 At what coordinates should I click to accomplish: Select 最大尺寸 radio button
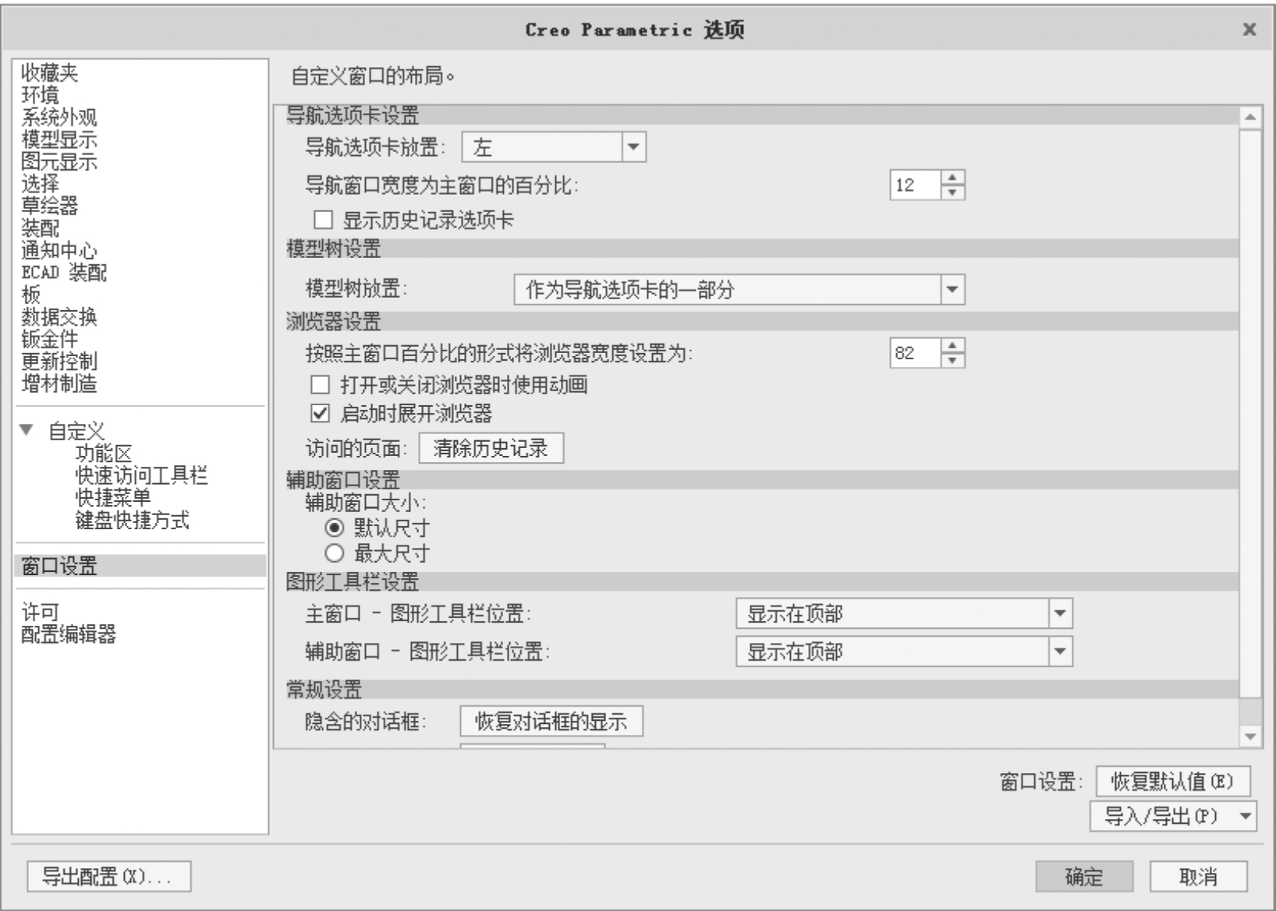(334, 553)
